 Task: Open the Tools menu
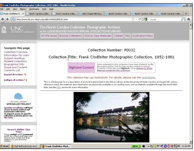coord(44,9)
